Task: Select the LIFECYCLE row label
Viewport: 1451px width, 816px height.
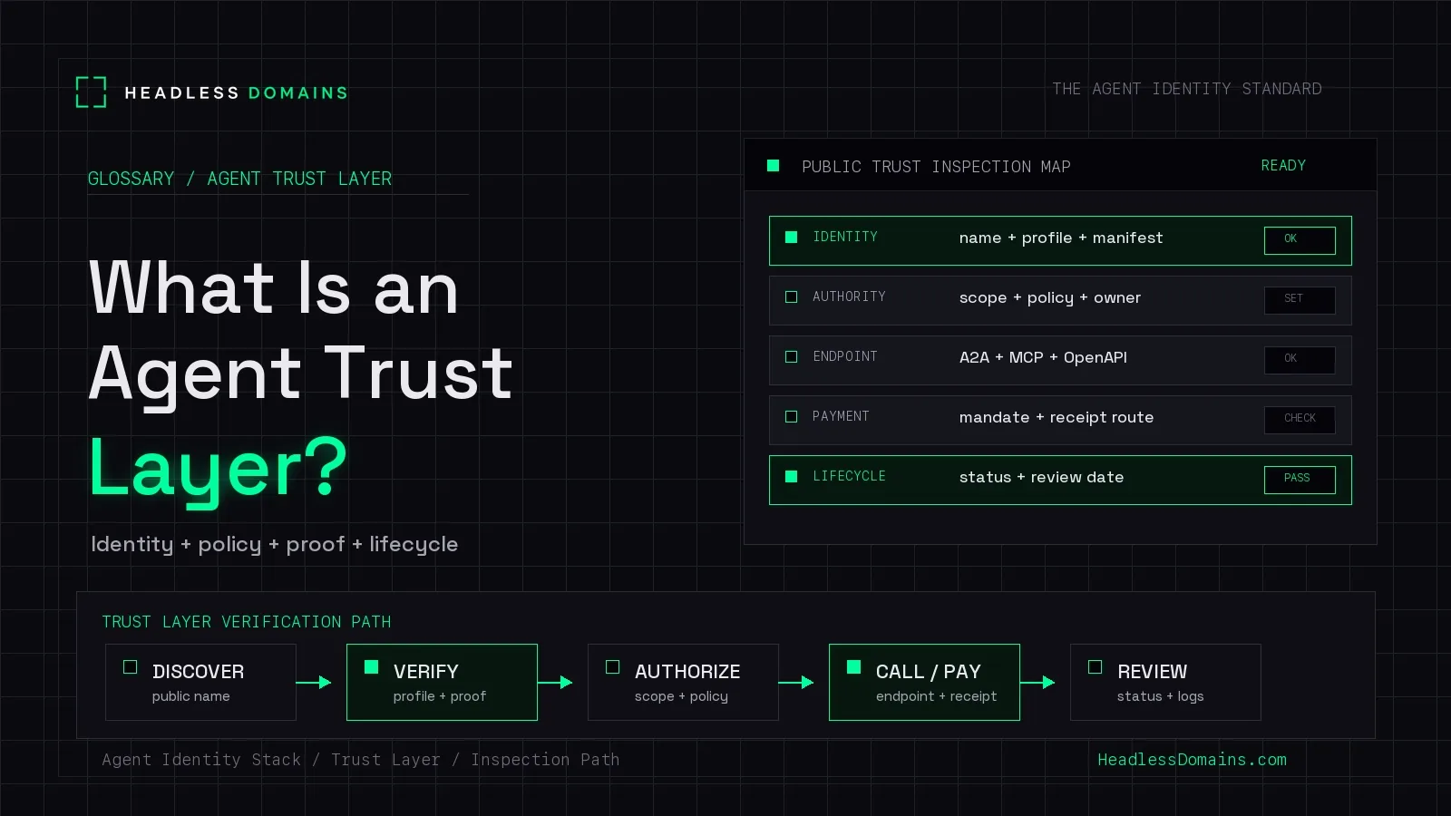Action: point(849,476)
